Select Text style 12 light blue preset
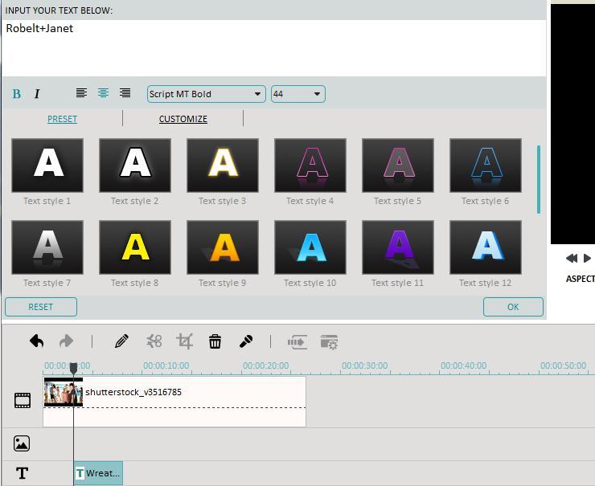This screenshot has height=486, width=595. click(x=486, y=247)
